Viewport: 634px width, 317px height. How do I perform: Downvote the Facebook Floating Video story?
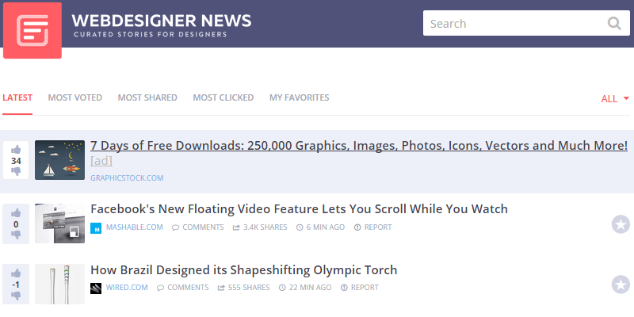coord(16,235)
